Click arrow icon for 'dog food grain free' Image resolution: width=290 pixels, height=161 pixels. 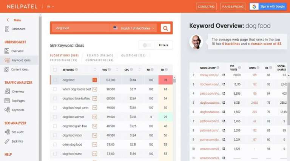[x=95, y=126]
